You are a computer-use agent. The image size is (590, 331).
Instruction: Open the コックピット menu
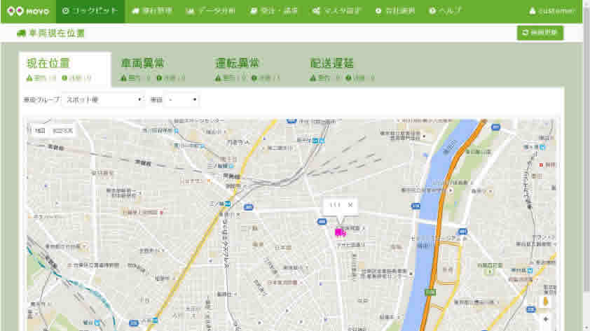pyautogui.click(x=90, y=11)
